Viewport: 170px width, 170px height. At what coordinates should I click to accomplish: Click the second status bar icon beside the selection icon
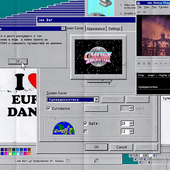(x=96, y=160)
